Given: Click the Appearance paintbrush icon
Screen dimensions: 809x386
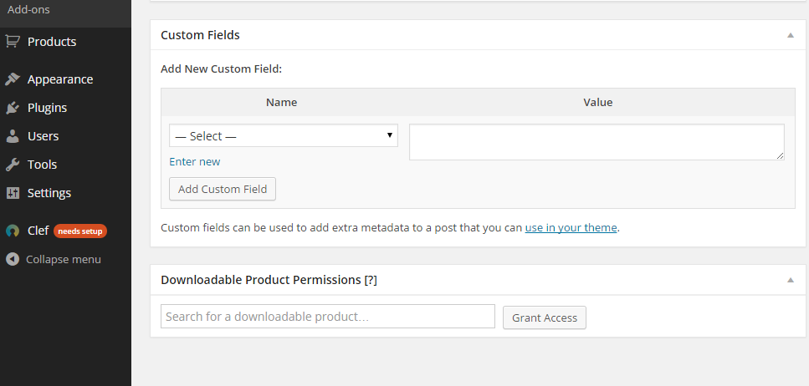Looking at the screenshot, I should point(13,79).
